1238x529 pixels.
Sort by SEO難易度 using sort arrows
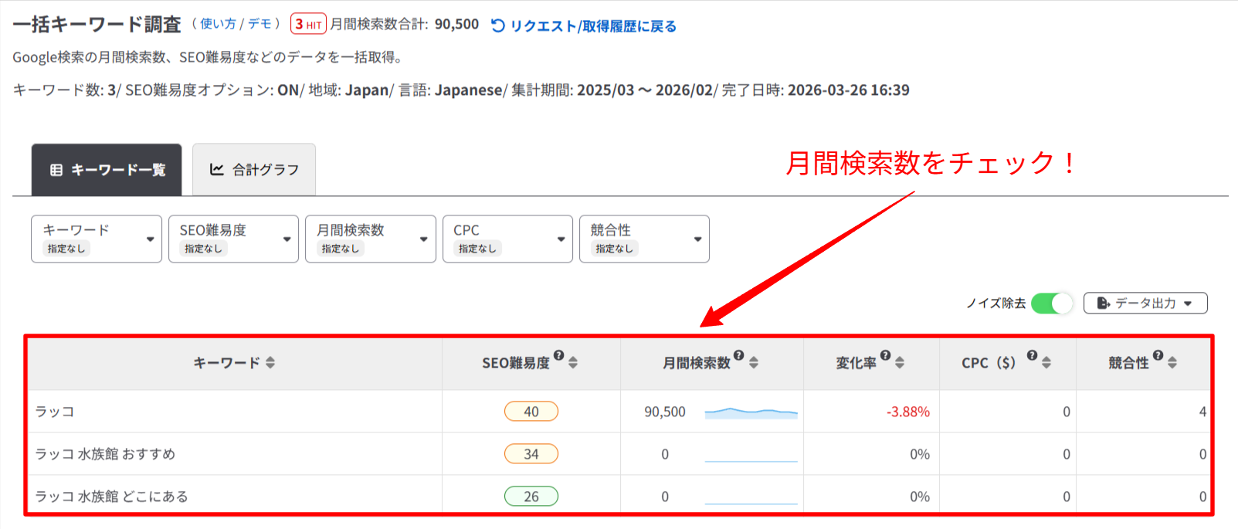tap(573, 363)
